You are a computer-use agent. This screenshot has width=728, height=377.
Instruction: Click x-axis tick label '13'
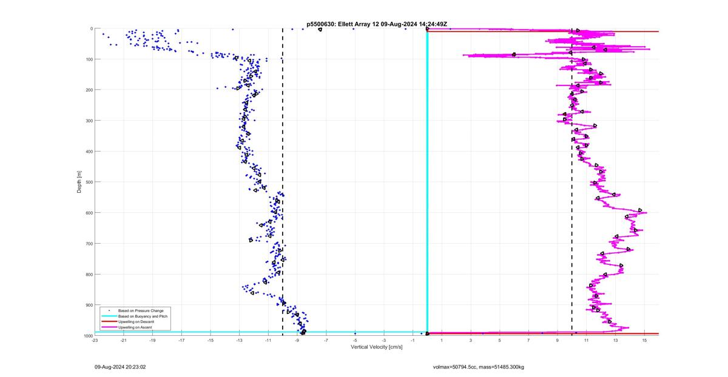tap(615, 341)
